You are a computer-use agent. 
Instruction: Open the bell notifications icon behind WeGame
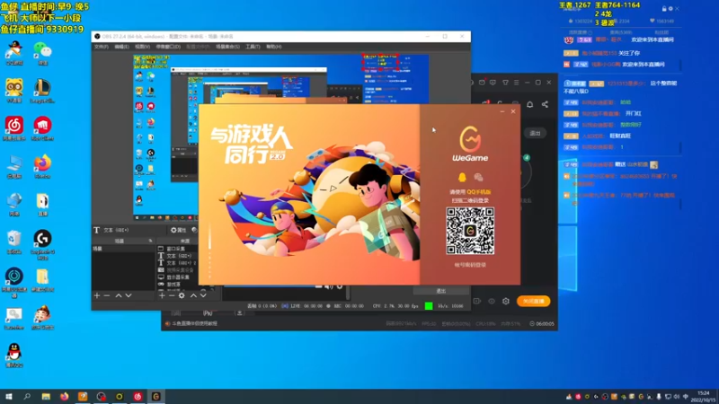[x=529, y=104]
